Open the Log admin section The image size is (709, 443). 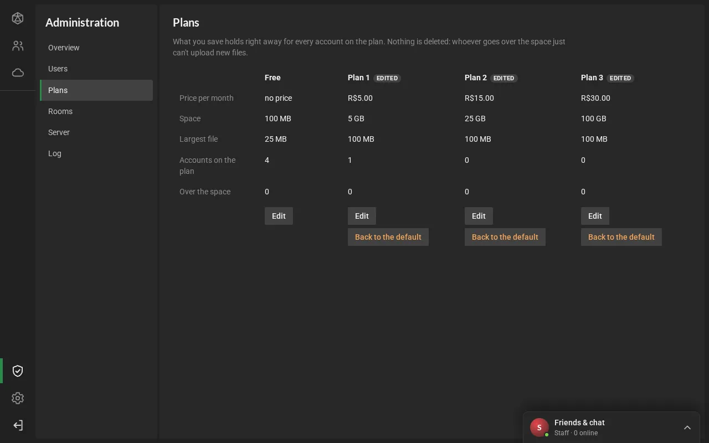click(96, 153)
